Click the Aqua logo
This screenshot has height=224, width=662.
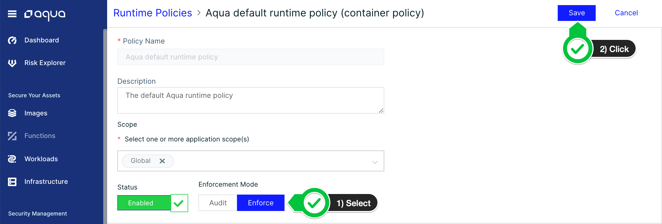[x=45, y=14]
